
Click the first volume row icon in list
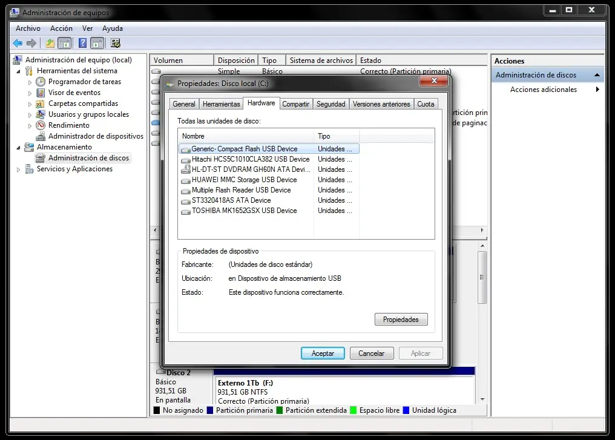(156, 71)
